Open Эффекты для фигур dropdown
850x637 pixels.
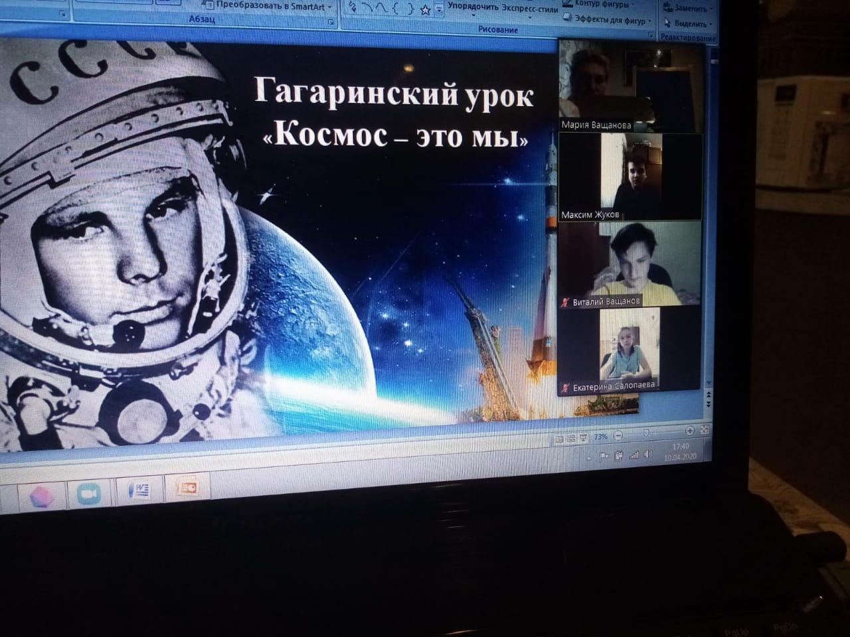[606, 20]
